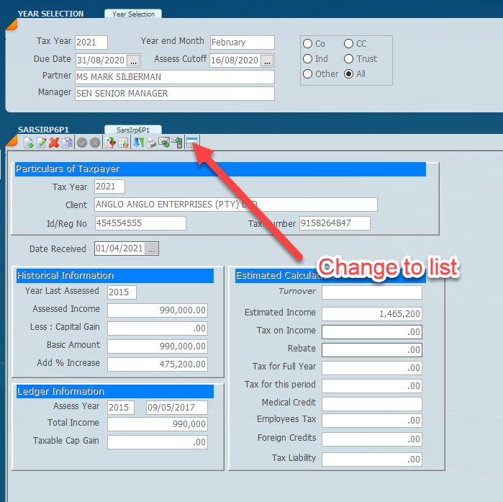The width and height of the screenshot is (503, 502).
Task: Click the email envelope icon in toolbar
Action: pos(164,143)
